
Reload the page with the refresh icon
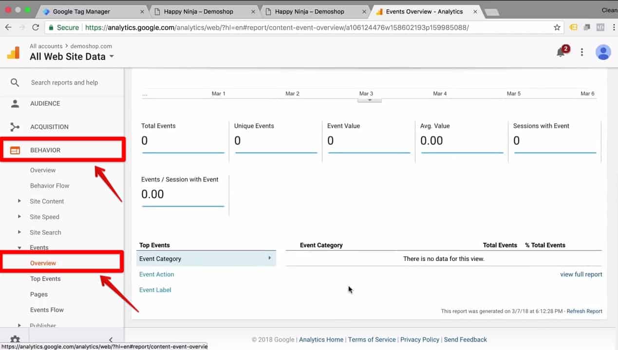point(35,27)
